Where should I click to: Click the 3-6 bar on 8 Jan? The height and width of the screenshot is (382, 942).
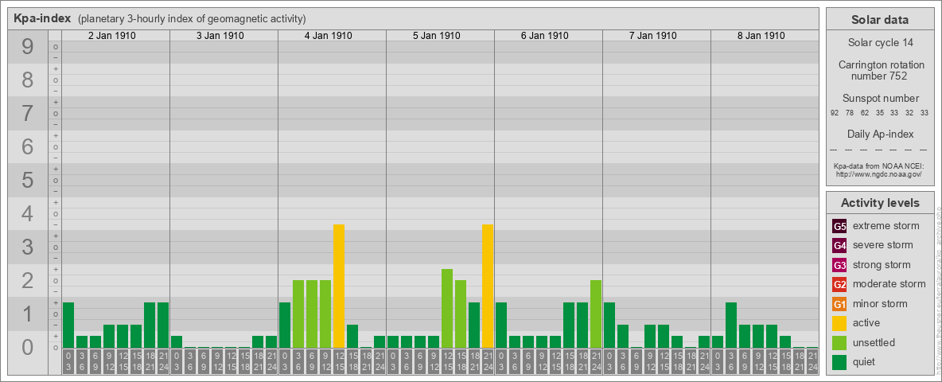click(731, 325)
